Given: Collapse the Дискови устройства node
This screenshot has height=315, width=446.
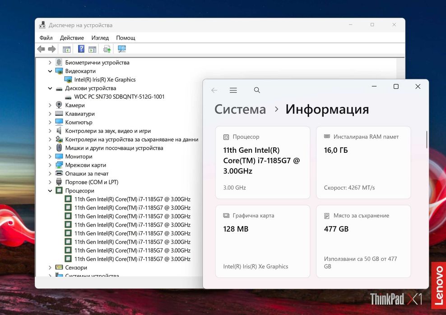Looking at the screenshot, I should click(50, 88).
